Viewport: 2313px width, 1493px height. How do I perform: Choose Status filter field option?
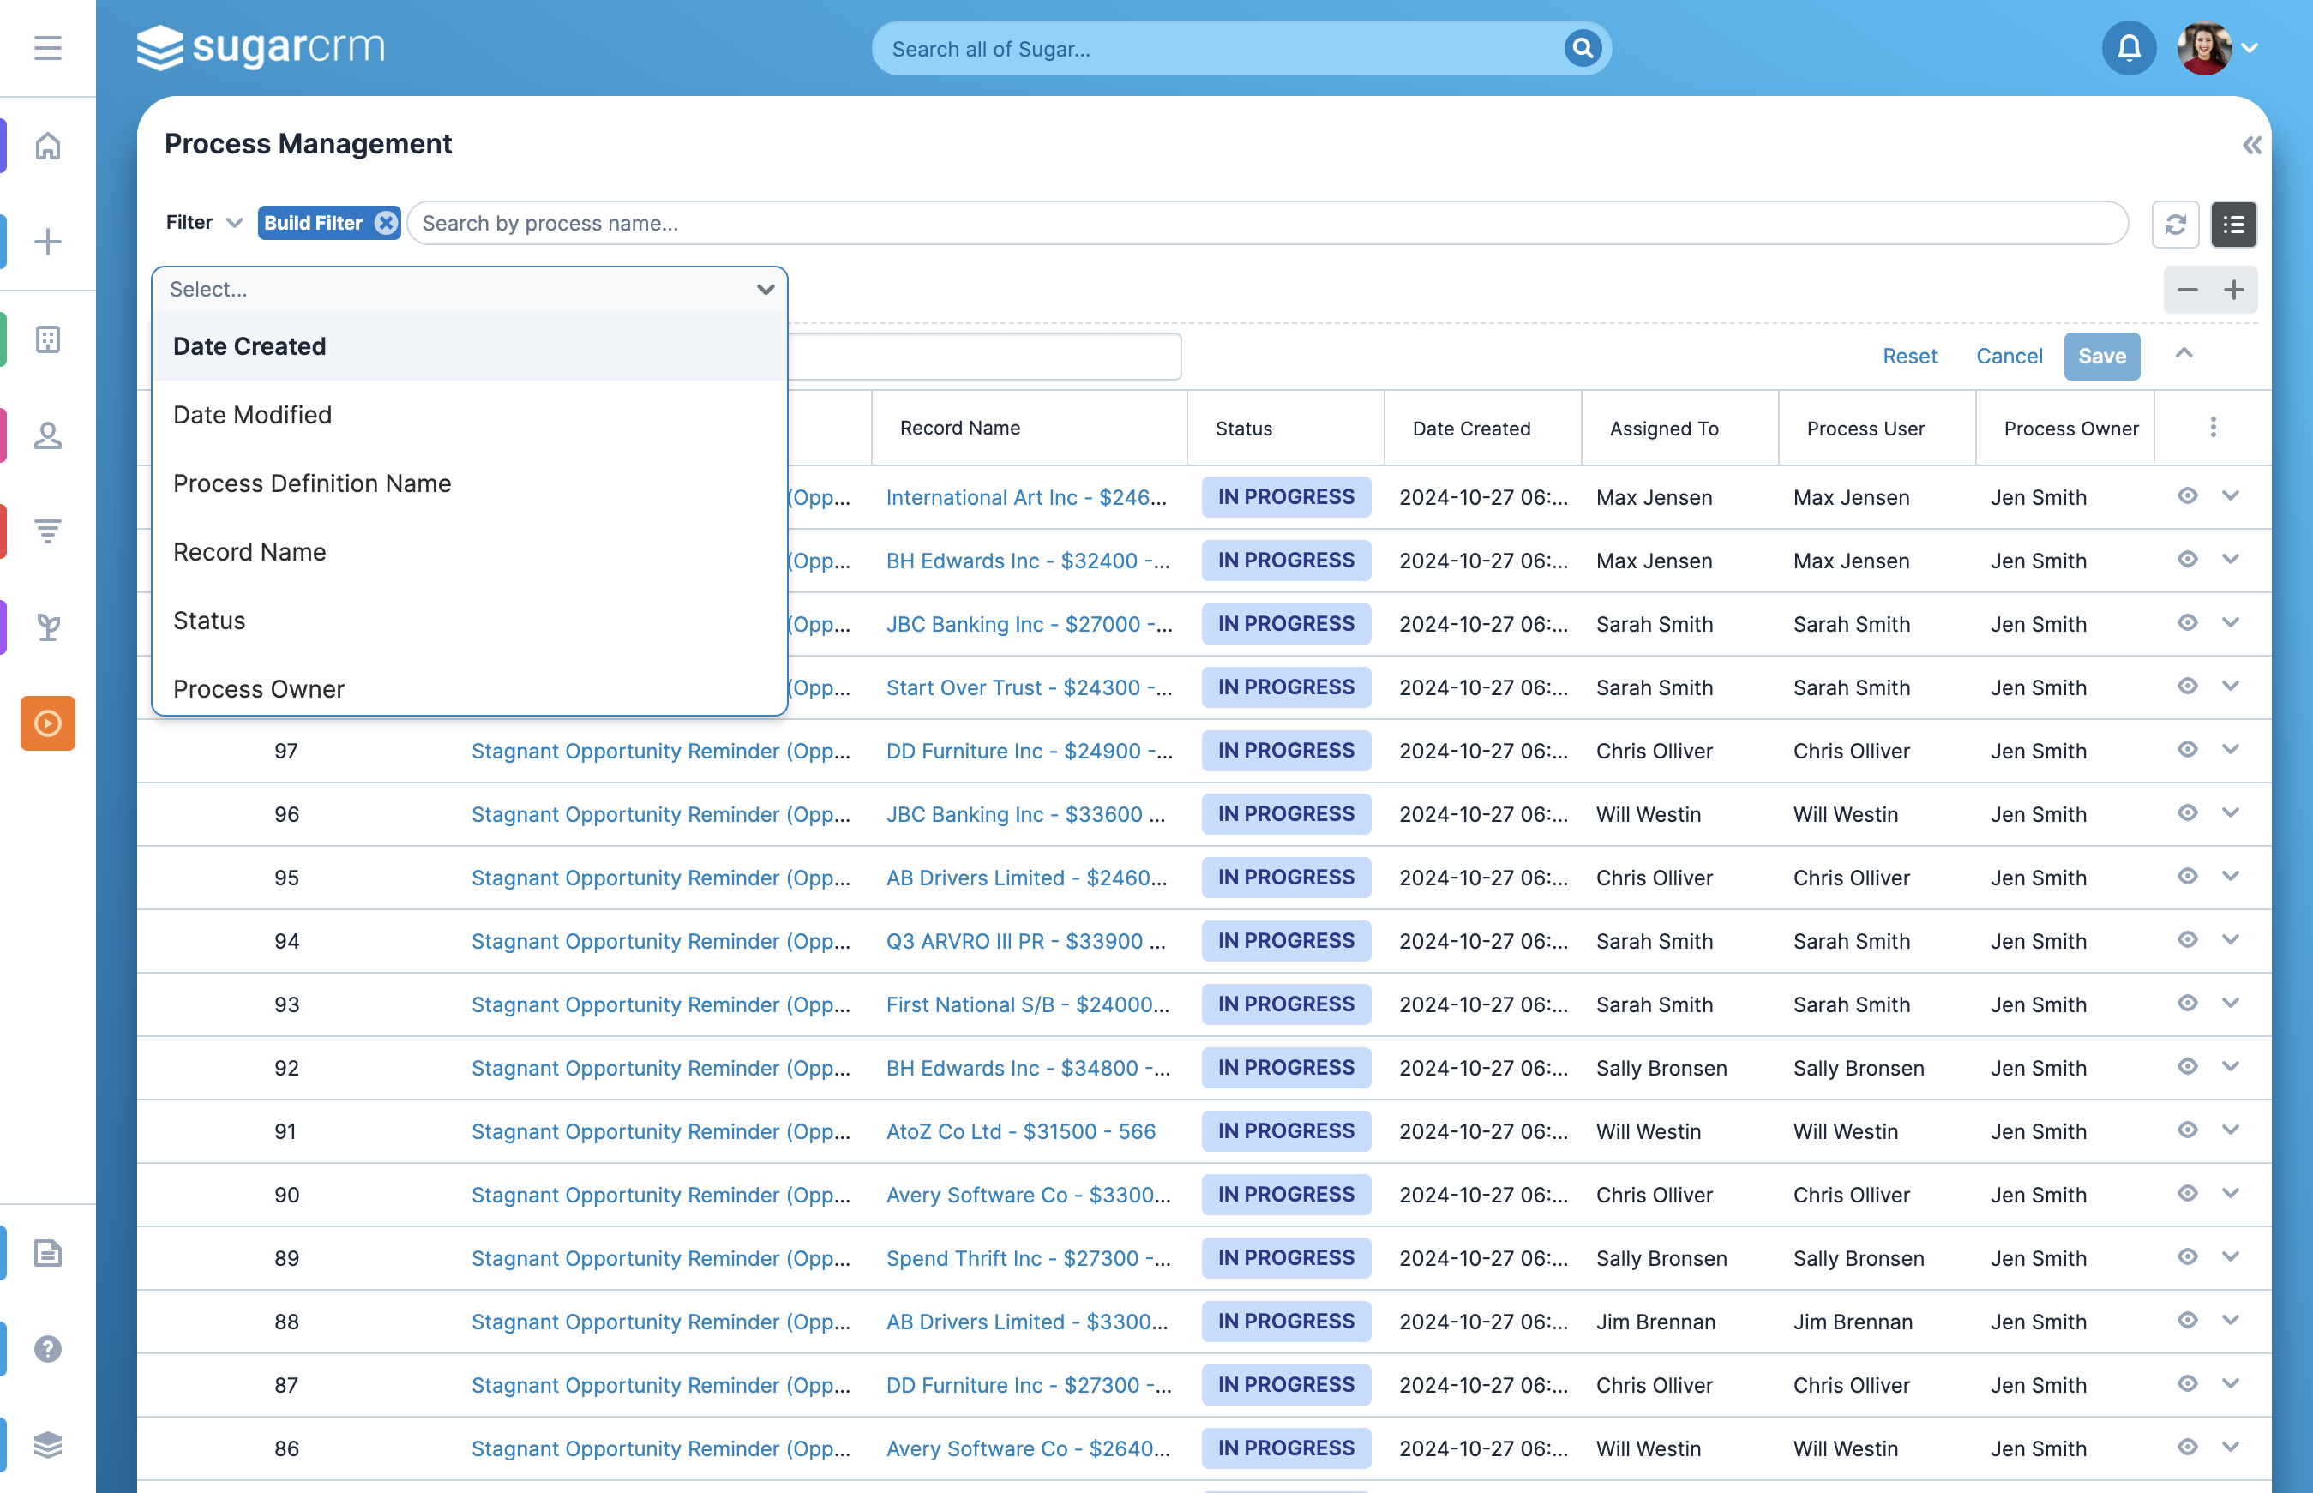coord(470,621)
